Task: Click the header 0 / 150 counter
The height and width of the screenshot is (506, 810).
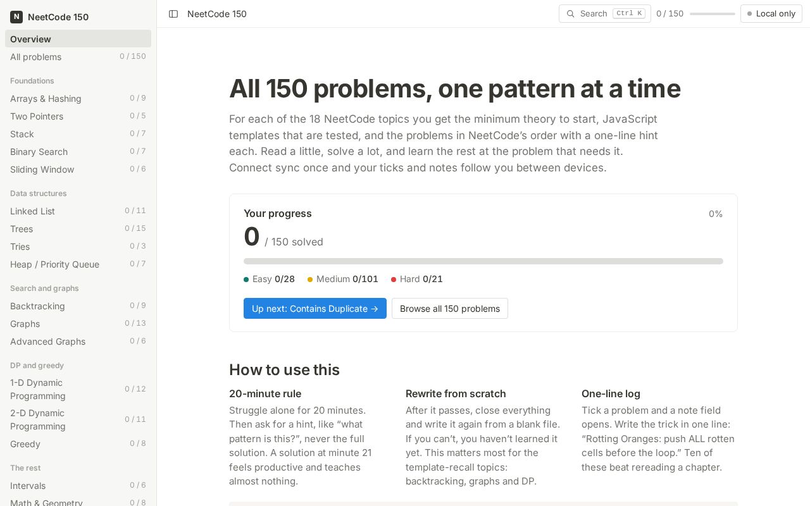Action: click(x=670, y=14)
